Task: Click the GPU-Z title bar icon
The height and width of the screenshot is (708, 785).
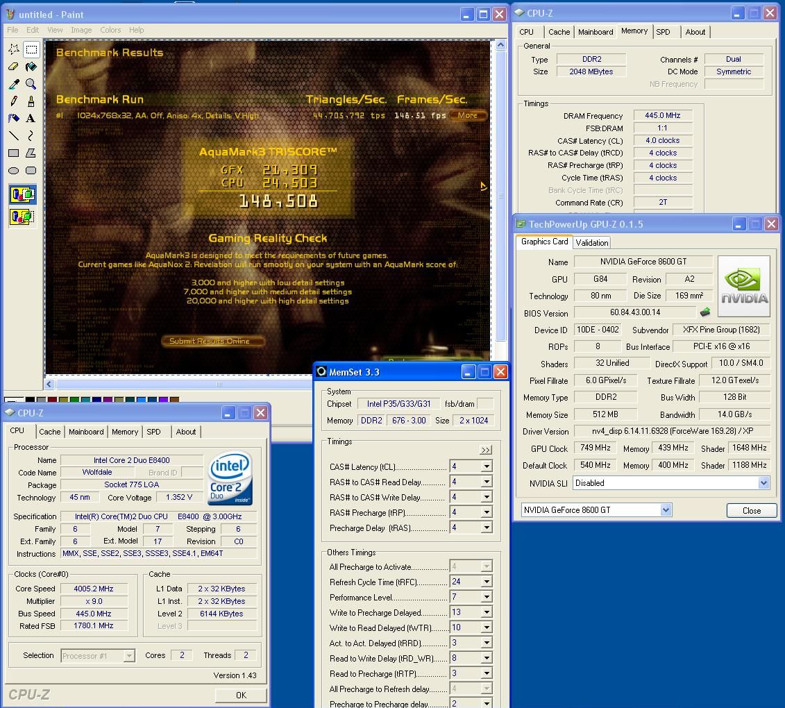Action: (521, 224)
